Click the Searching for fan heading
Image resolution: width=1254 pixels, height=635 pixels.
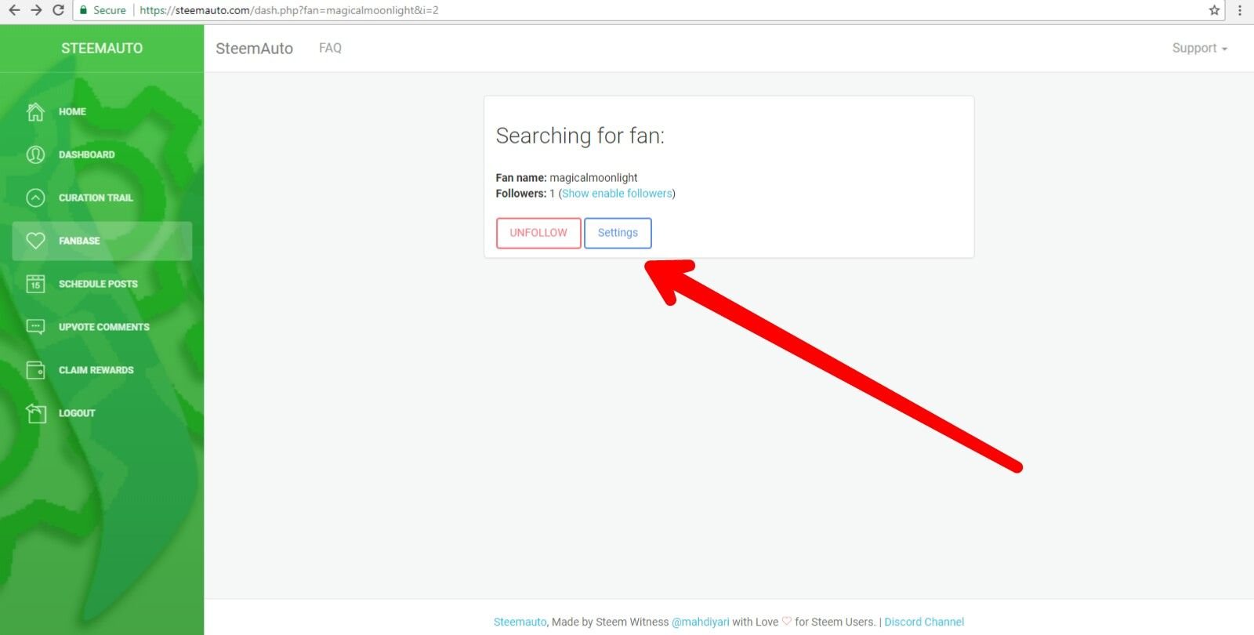click(x=580, y=136)
